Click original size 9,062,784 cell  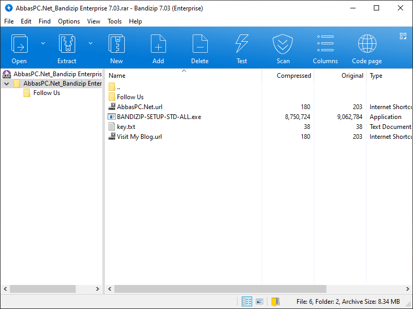[x=349, y=117]
